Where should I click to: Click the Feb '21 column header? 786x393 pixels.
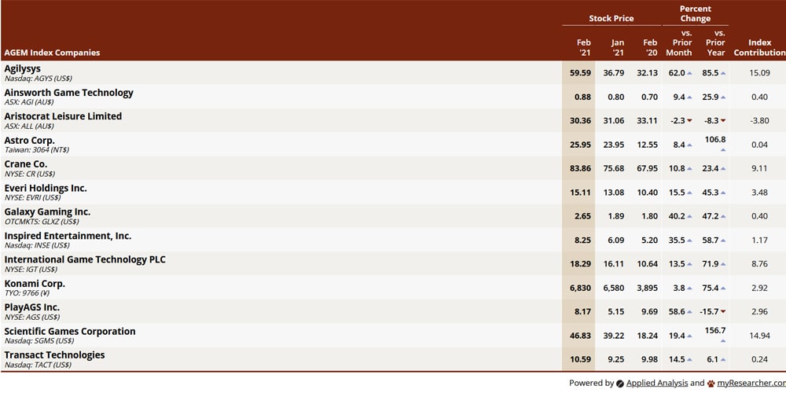pos(584,48)
